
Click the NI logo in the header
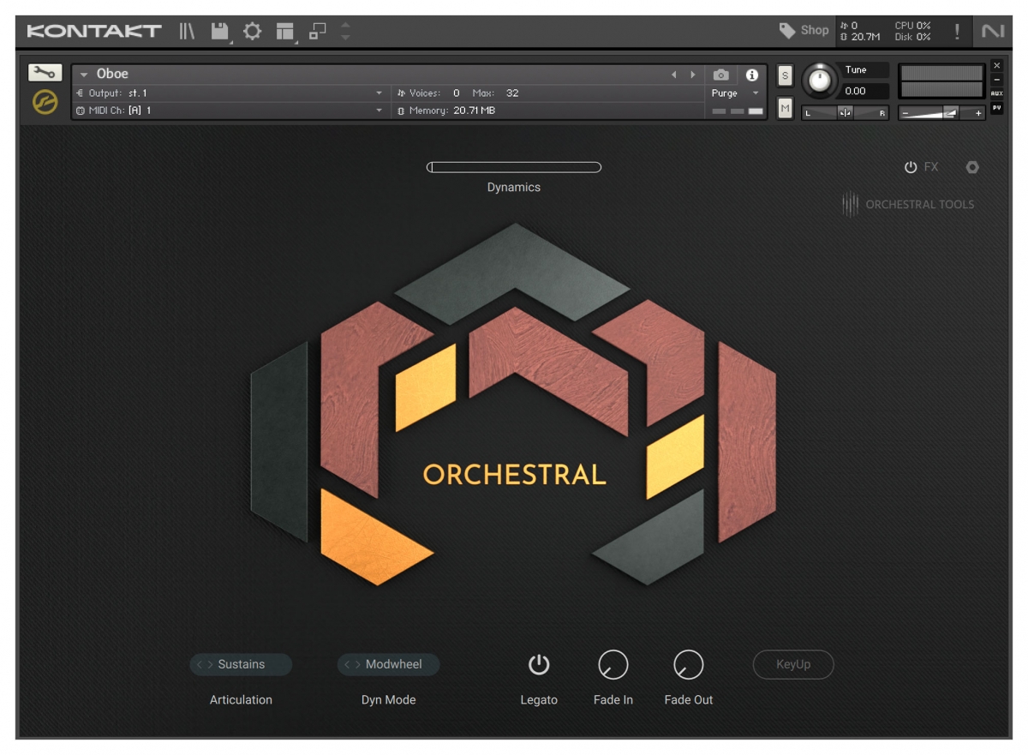coord(993,32)
